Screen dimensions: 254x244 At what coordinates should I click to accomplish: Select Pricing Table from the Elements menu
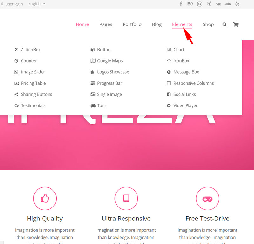33,83
